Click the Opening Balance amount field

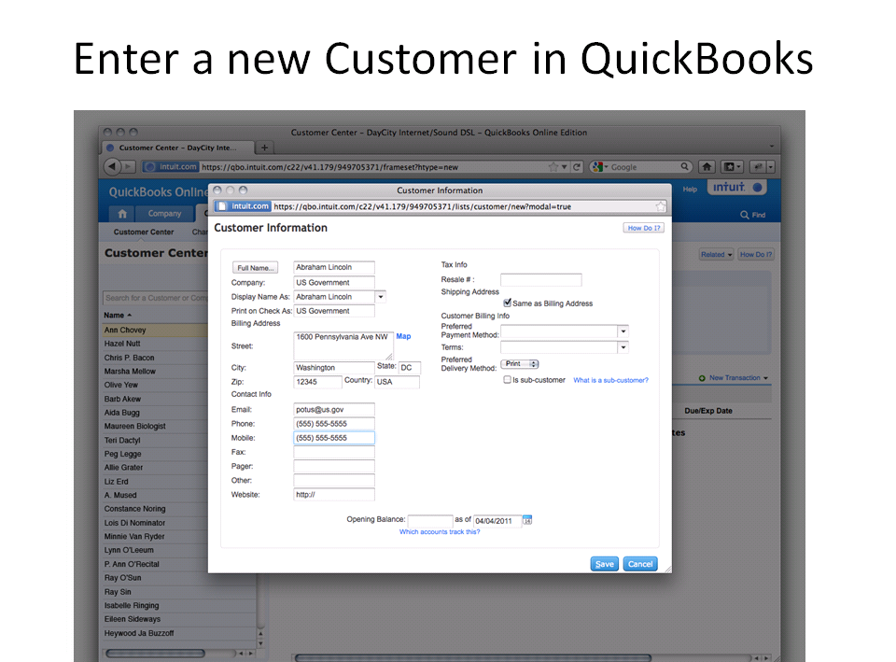[x=430, y=521]
